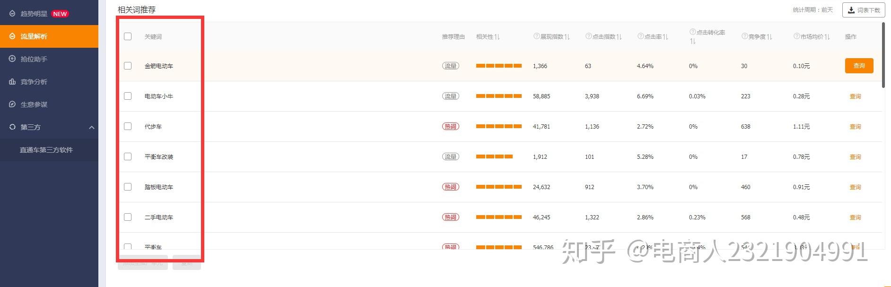Image resolution: width=891 pixels, height=287 pixels.
Task: Open 直通车第三方软件 submenu item
Action: point(46,150)
